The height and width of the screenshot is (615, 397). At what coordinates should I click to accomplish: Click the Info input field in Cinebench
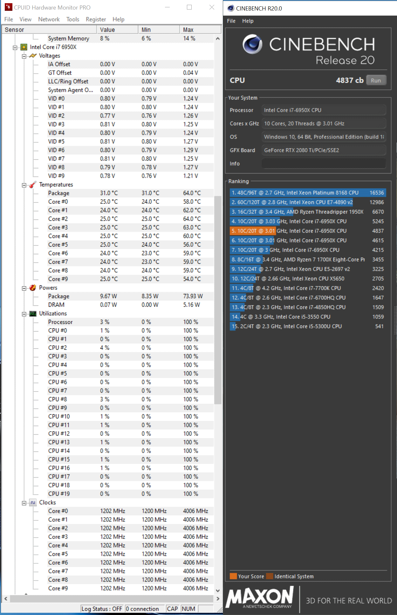pos(324,164)
